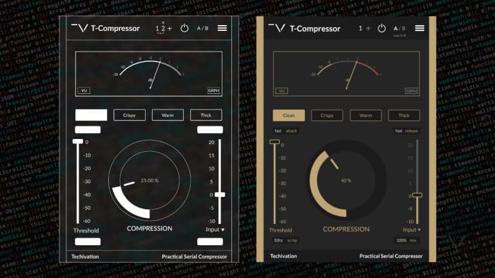Screen dimensions: 495x278
Task: Toggle power bypass in white-themed T-Compressor
Action: (x=184, y=28)
